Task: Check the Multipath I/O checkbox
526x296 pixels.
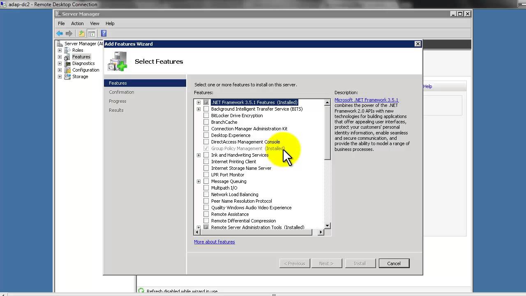Action: (x=206, y=188)
